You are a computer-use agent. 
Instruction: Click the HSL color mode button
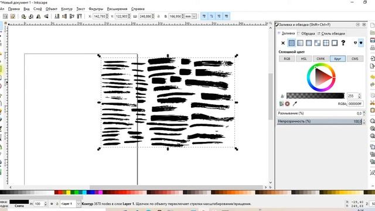[x=304, y=59]
